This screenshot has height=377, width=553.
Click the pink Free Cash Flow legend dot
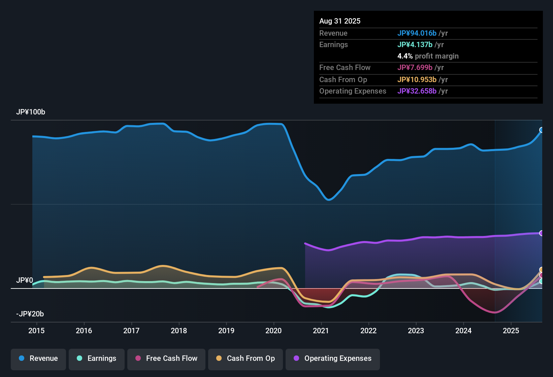(x=138, y=358)
